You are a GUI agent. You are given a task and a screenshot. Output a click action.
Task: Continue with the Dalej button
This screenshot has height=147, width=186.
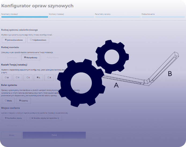tap(54, 135)
